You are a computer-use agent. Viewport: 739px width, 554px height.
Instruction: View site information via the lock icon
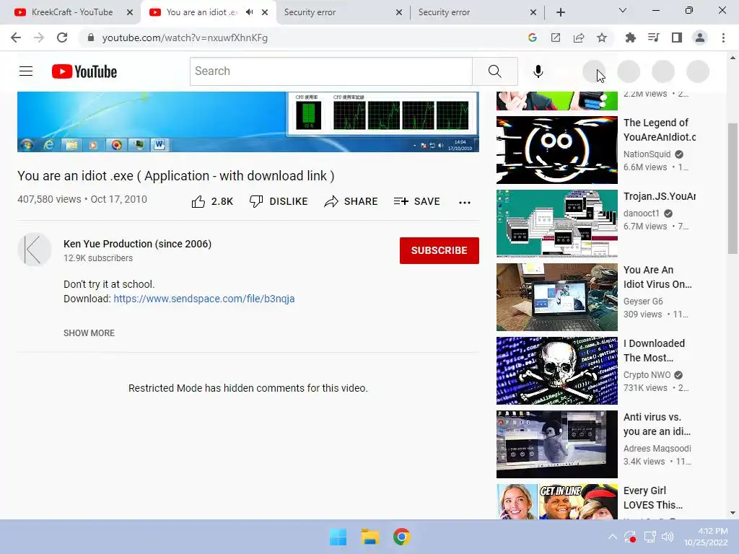point(91,38)
